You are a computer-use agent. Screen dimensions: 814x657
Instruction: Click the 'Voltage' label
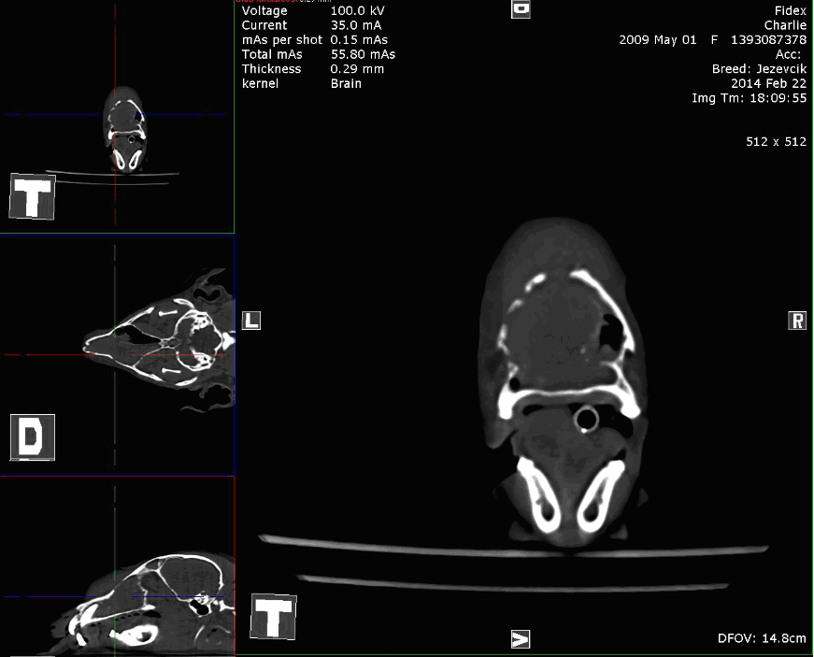[264, 11]
